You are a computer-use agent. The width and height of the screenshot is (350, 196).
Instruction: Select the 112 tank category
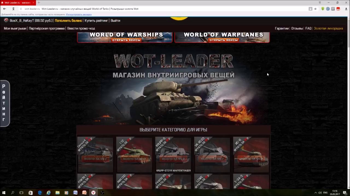click(x=134, y=155)
